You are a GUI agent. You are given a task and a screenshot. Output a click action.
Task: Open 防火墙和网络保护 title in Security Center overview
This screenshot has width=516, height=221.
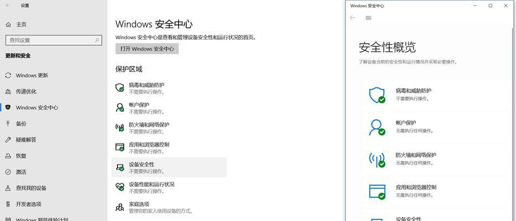click(416, 155)
